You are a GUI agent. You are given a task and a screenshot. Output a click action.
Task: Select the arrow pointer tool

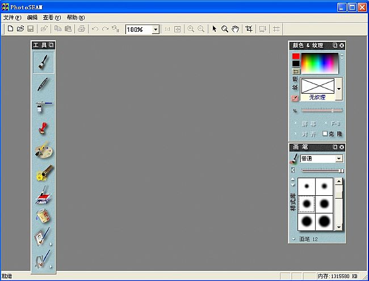(x=215, y=29)
